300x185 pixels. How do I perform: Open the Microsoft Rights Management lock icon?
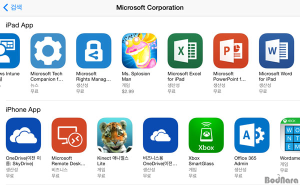94,51
